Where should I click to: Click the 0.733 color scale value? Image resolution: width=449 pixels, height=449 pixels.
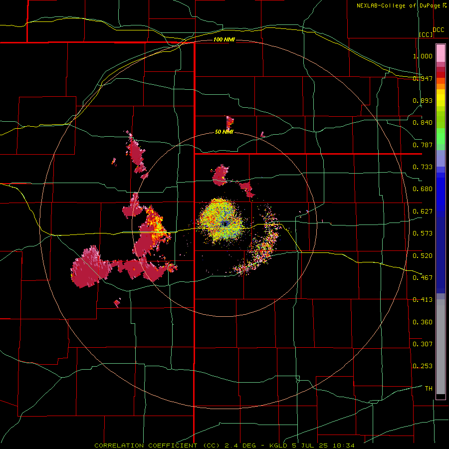(423, 167)
